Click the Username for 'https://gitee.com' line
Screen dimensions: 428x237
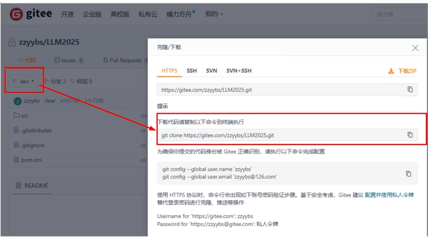205,216
